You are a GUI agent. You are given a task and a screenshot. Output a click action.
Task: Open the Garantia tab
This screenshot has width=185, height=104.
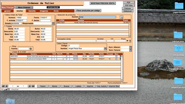[32, 11]
